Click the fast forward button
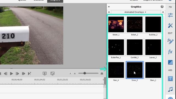 pyautogui.click(x=23, y=74)
